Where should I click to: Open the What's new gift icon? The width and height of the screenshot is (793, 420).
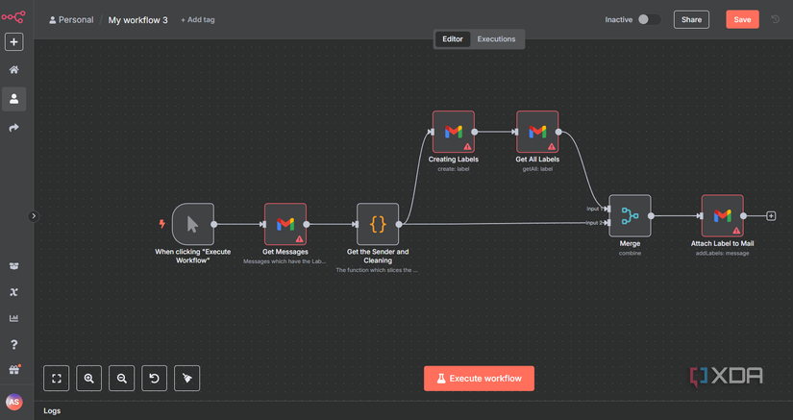click(x=13, y=370)
